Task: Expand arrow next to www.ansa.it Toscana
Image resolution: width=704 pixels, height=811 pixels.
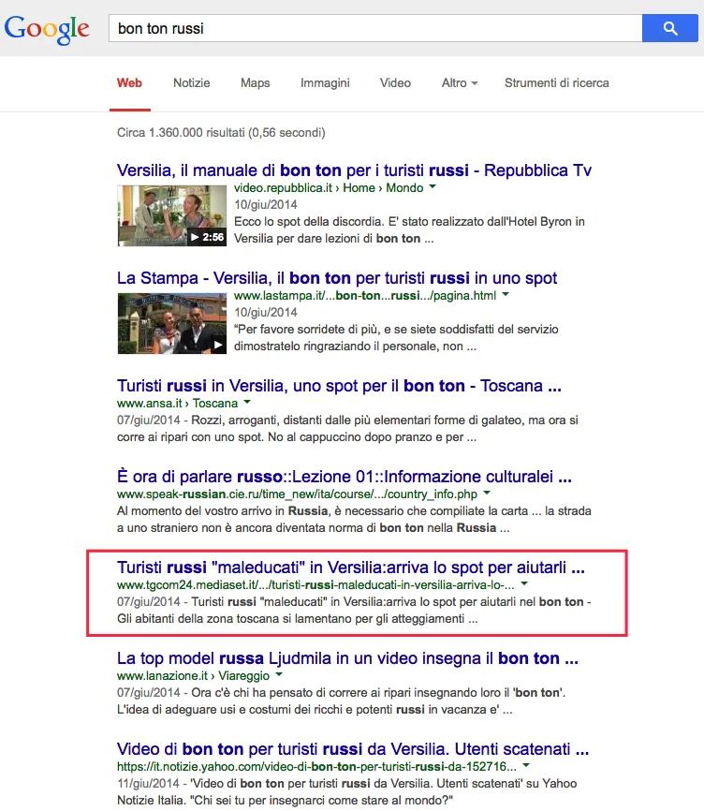Action: [x=247, y=402]
